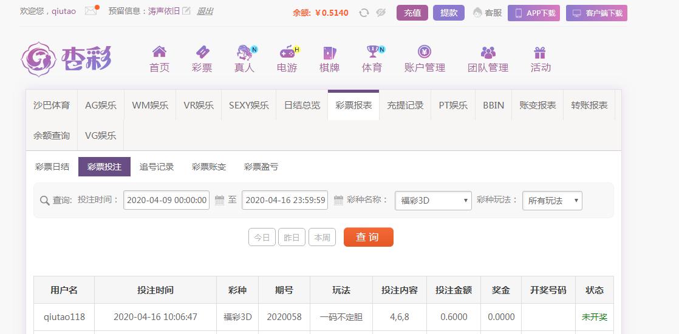Open 账户管理 account management icon
Viewport: 679px width, 334px height.
(425, 52)
